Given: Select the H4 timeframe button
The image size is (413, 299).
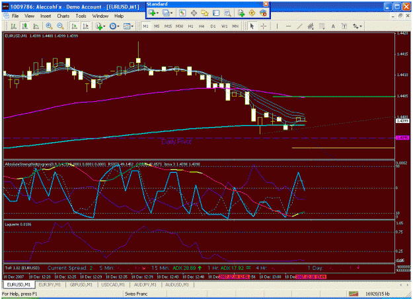Looking at the screenshot, I should point(202,26).
